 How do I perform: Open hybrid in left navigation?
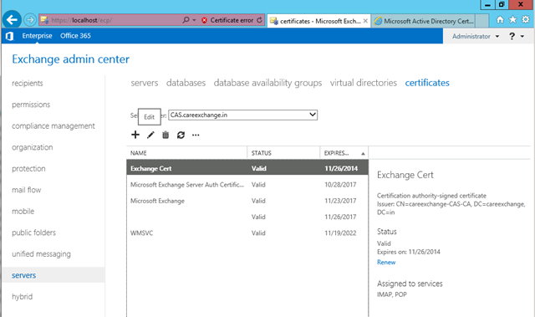click(23, 297)
